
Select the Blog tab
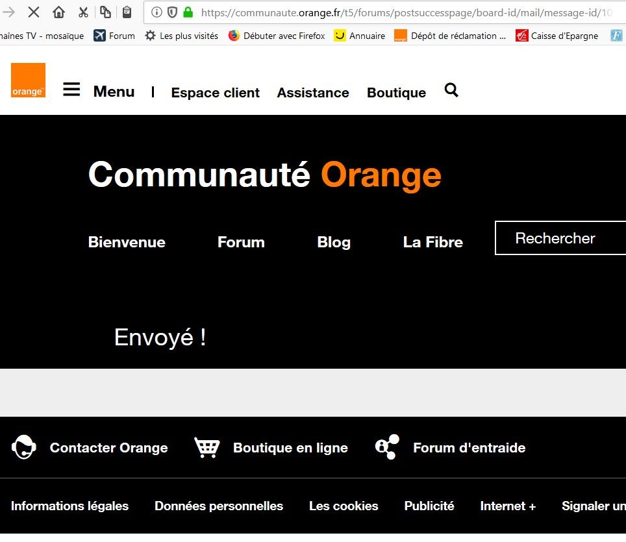click(x=334, y=242)
